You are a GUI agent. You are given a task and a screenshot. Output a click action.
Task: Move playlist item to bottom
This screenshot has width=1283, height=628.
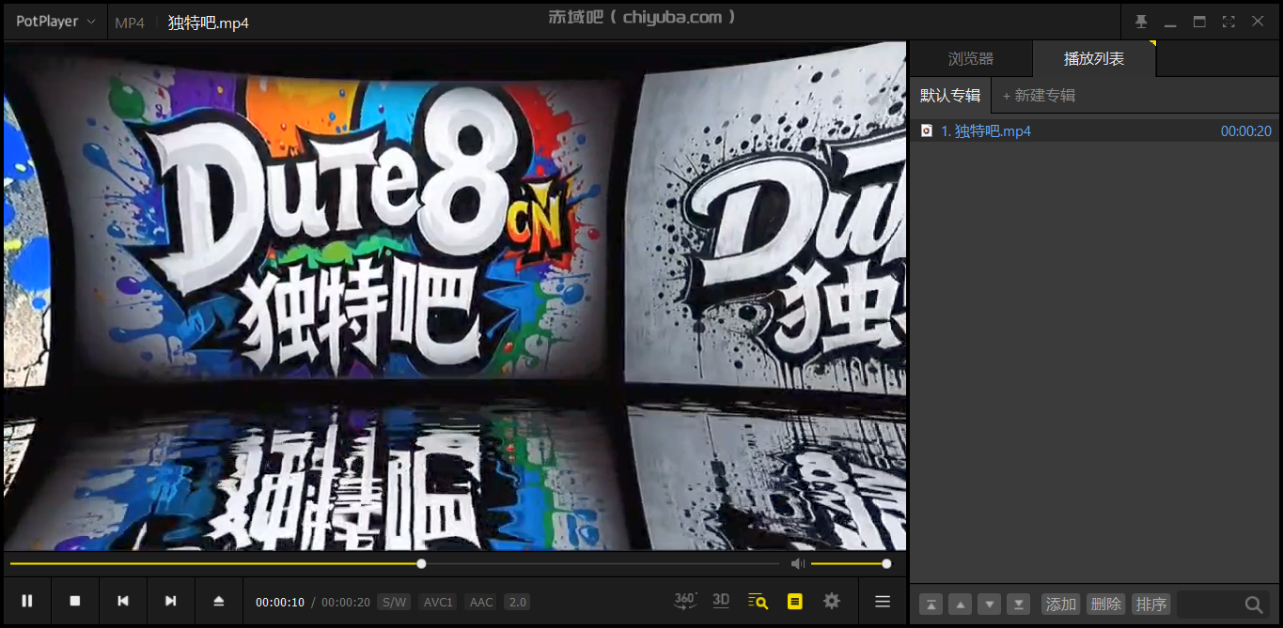coord(1018,605)
